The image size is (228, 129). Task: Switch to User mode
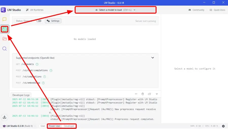43,126
